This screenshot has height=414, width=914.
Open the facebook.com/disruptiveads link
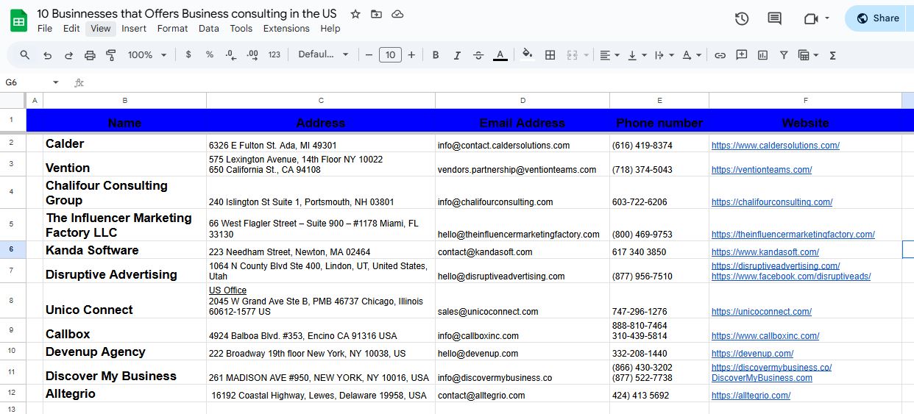click(x=791, y=276)
